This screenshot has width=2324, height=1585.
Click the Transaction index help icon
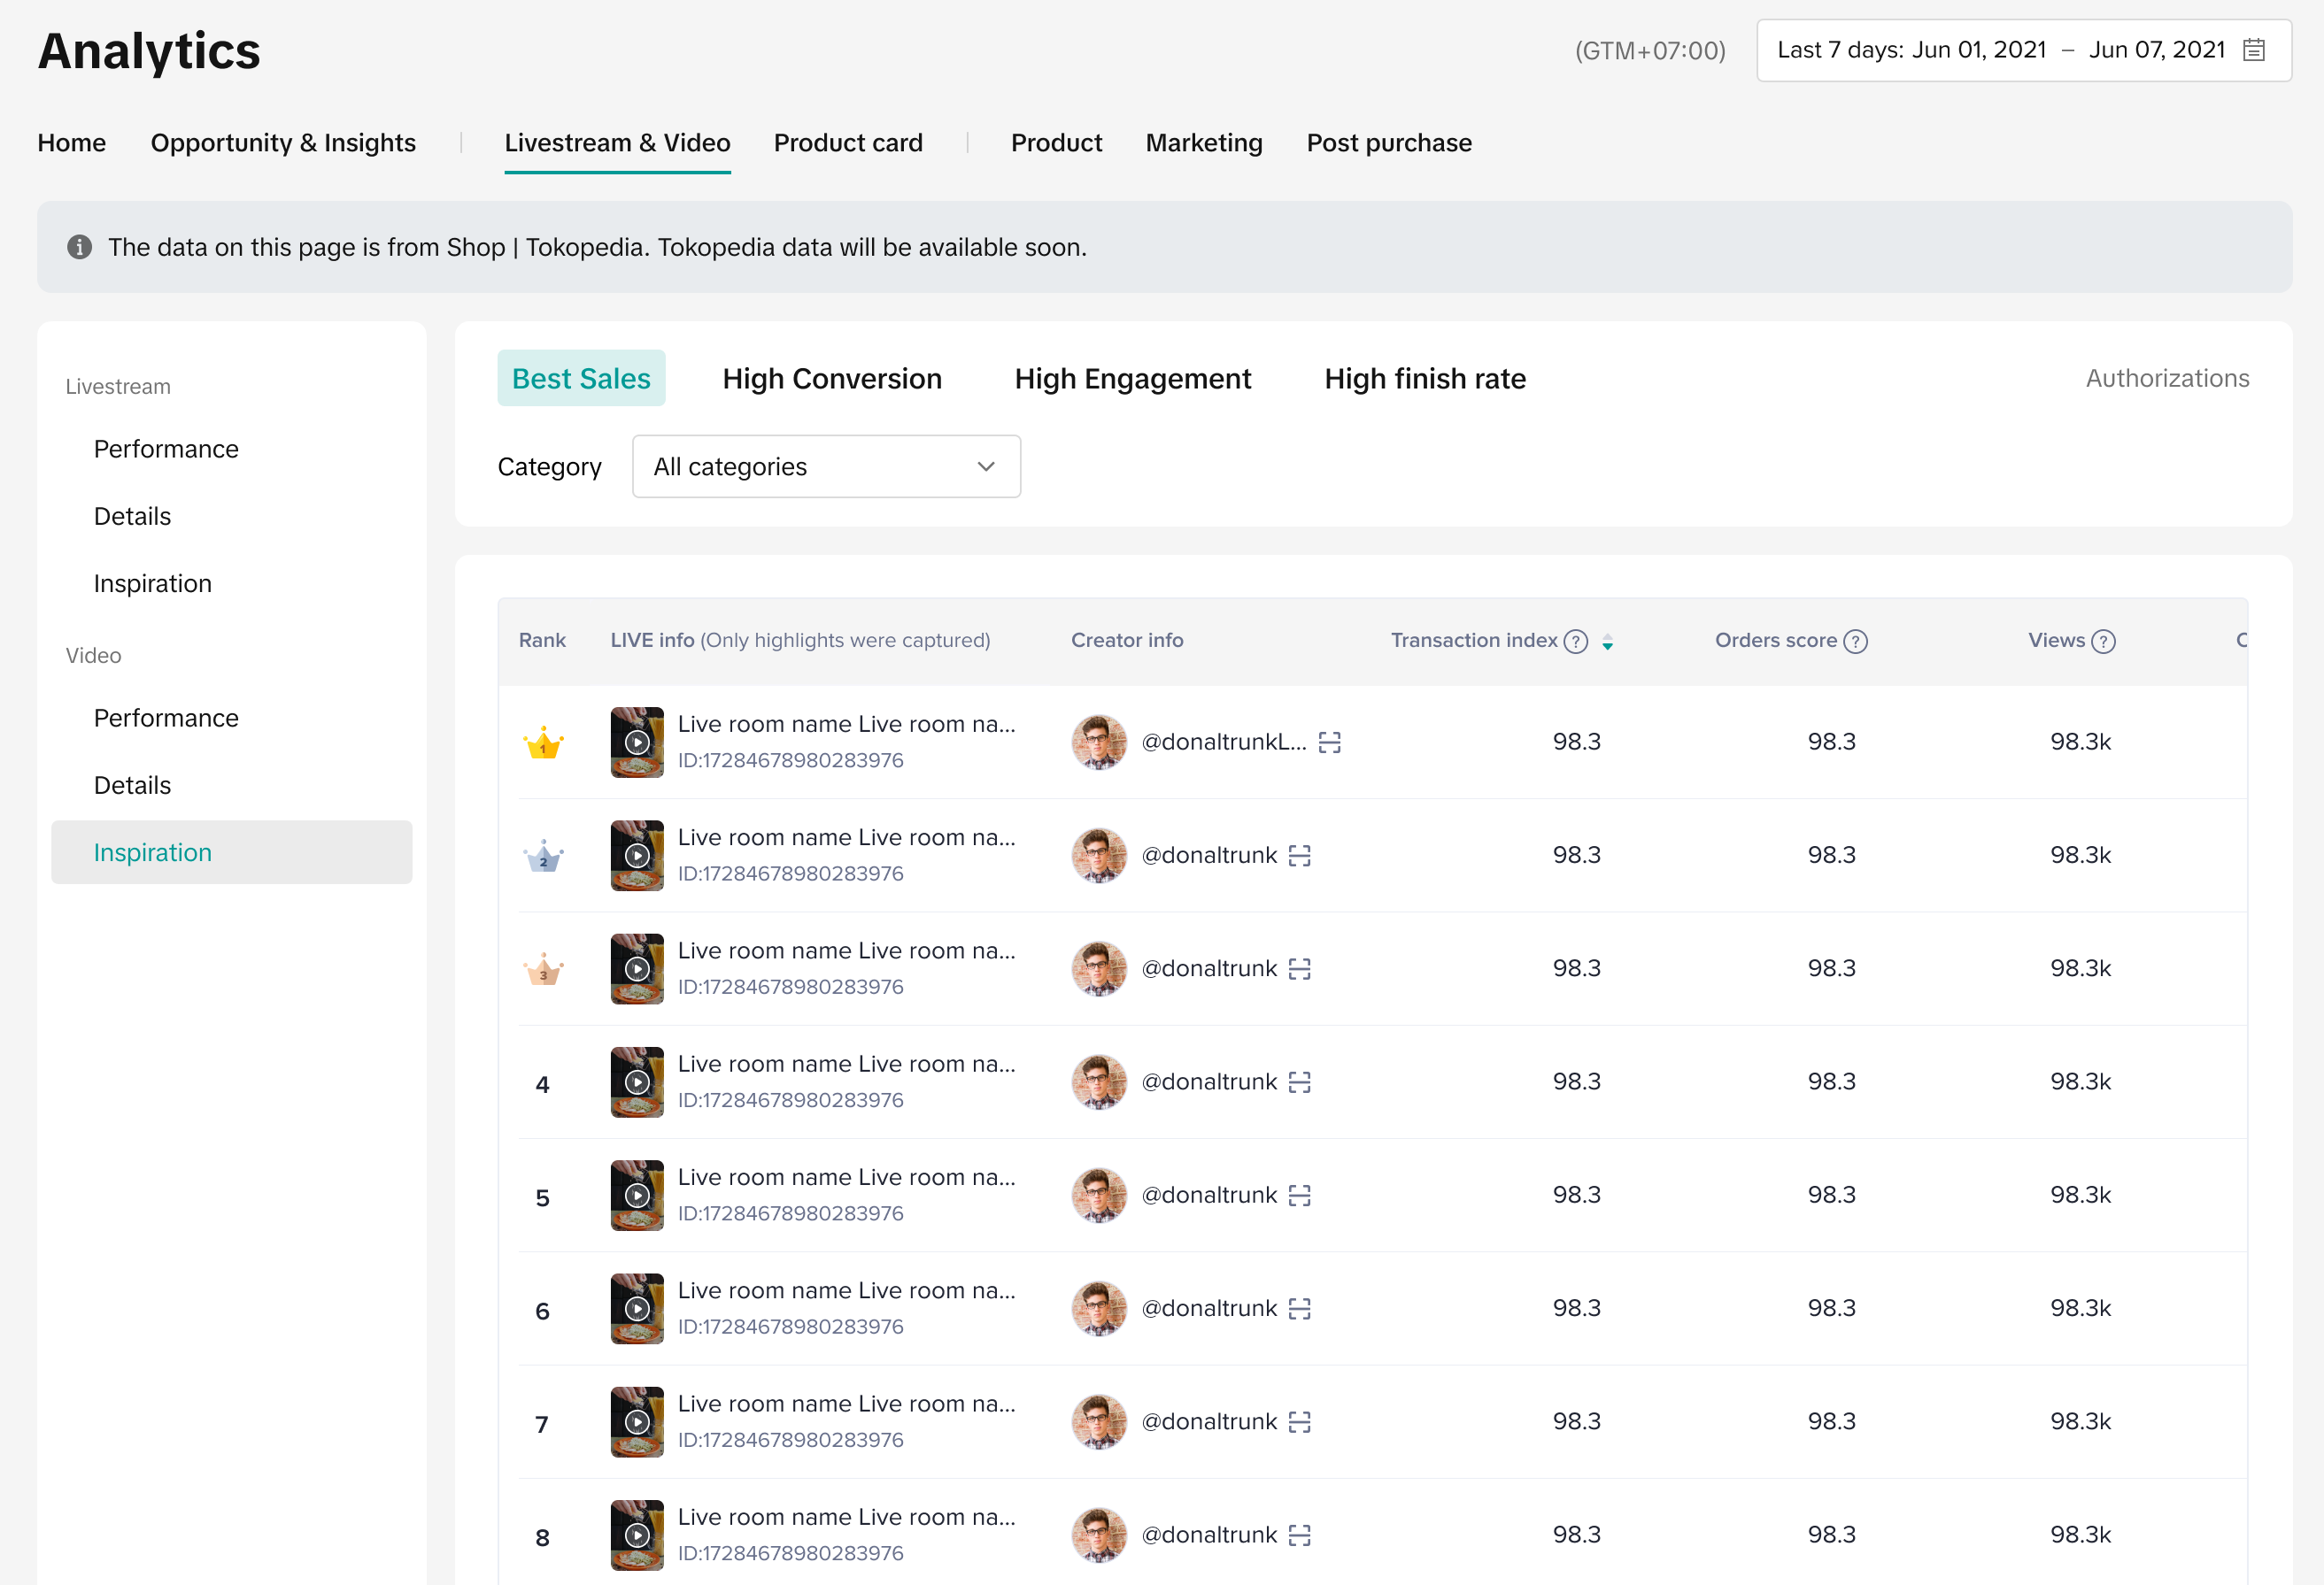point(1576,642)
